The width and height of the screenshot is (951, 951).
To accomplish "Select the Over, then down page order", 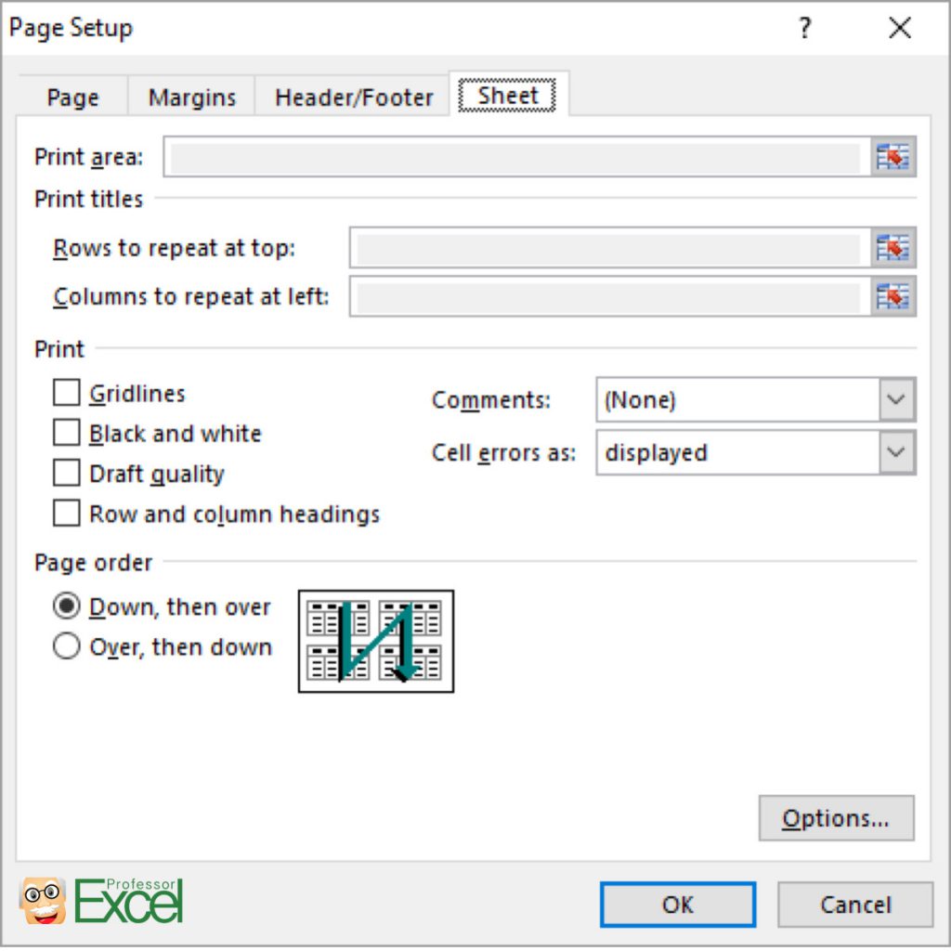I will point(66,647).
